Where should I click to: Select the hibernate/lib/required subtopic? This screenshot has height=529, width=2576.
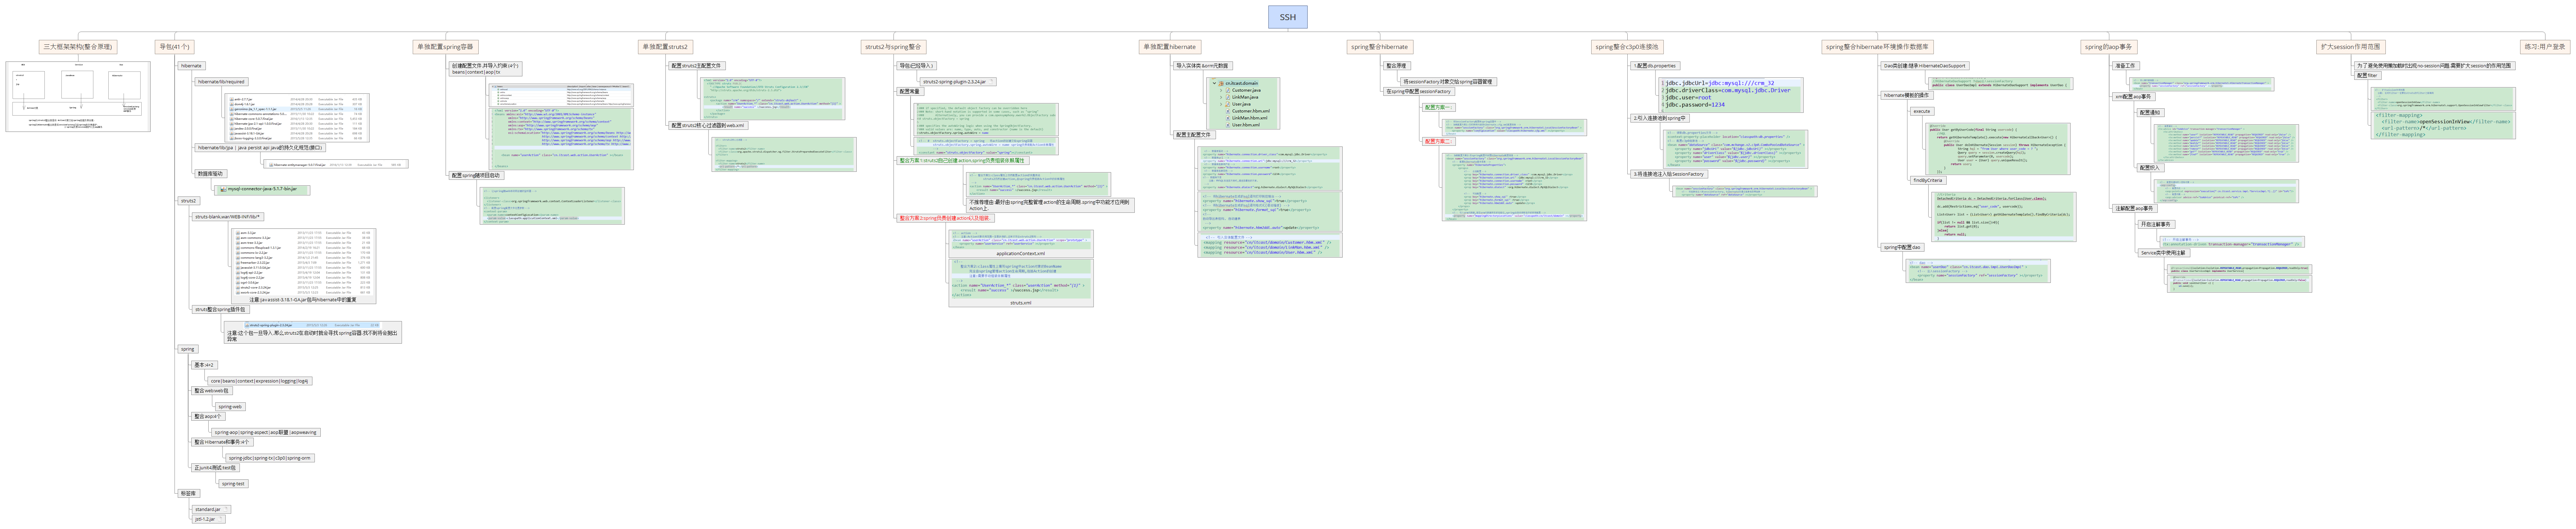pos(221,82)
